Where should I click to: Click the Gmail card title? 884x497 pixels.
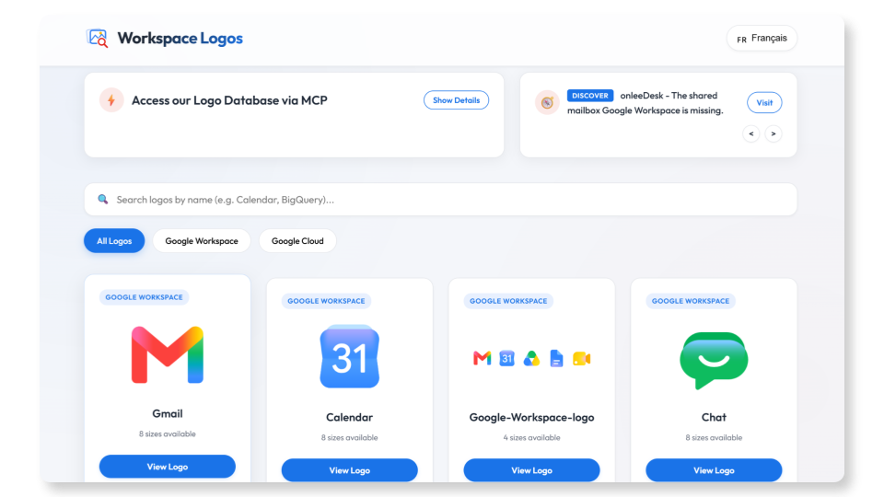tap(168, 413)
